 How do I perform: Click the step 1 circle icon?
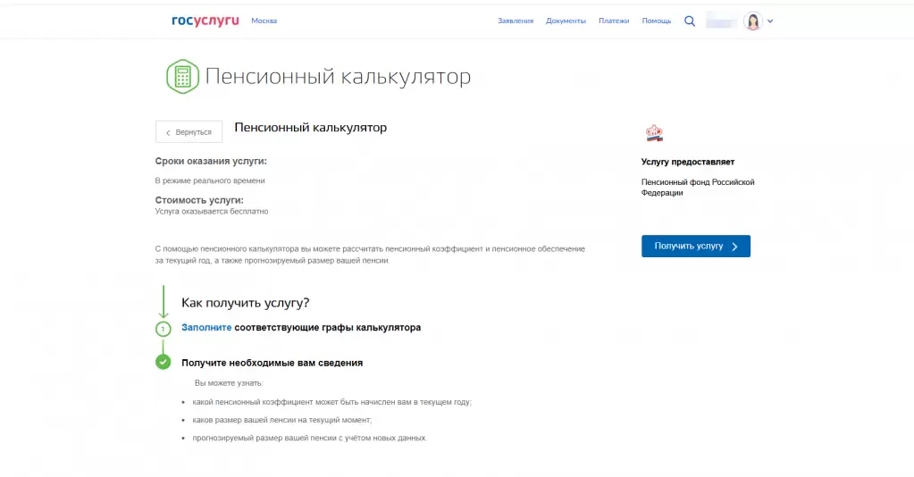163,329
